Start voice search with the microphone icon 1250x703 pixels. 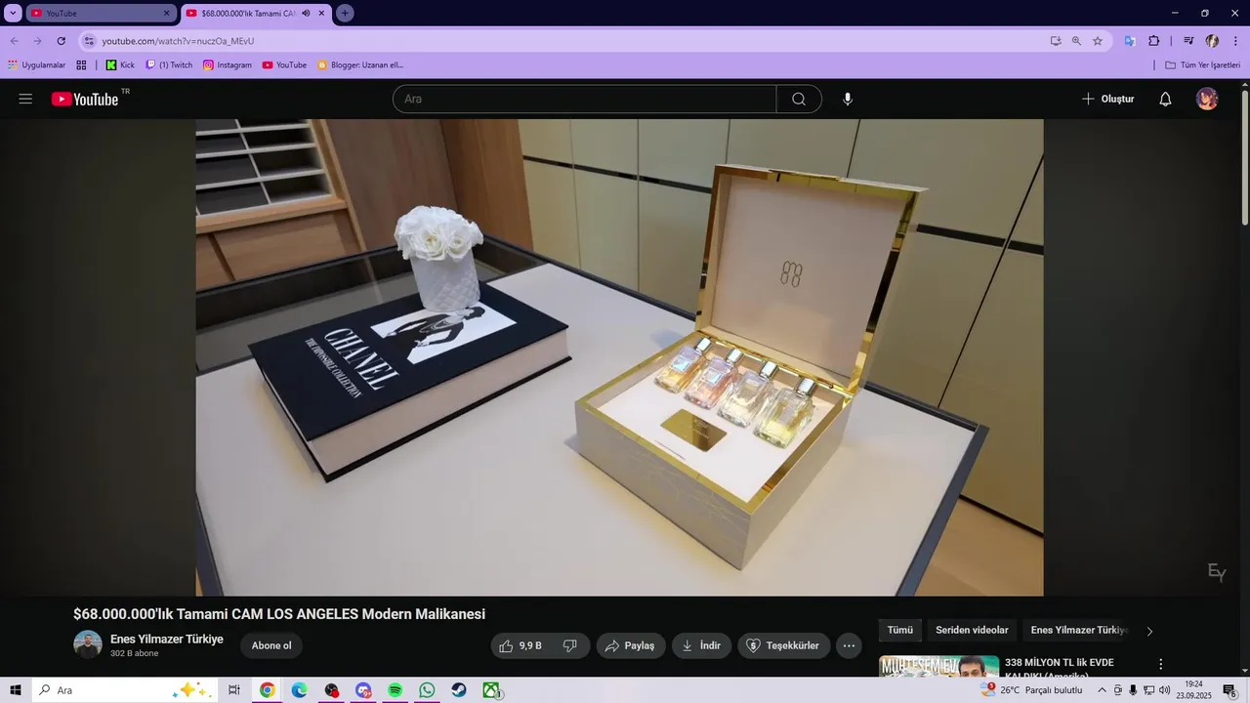click(x=848, y=99)
